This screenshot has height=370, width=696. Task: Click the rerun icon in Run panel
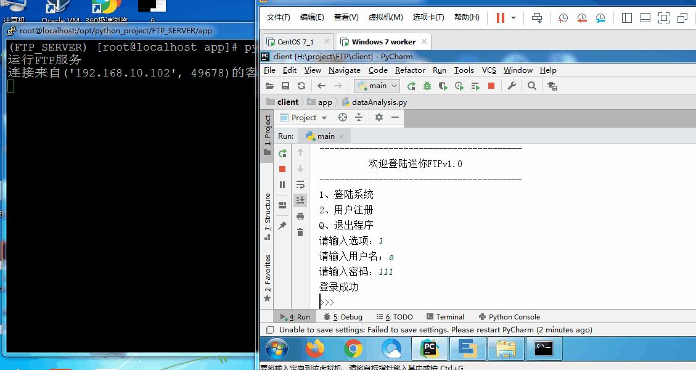pos(282,154)
